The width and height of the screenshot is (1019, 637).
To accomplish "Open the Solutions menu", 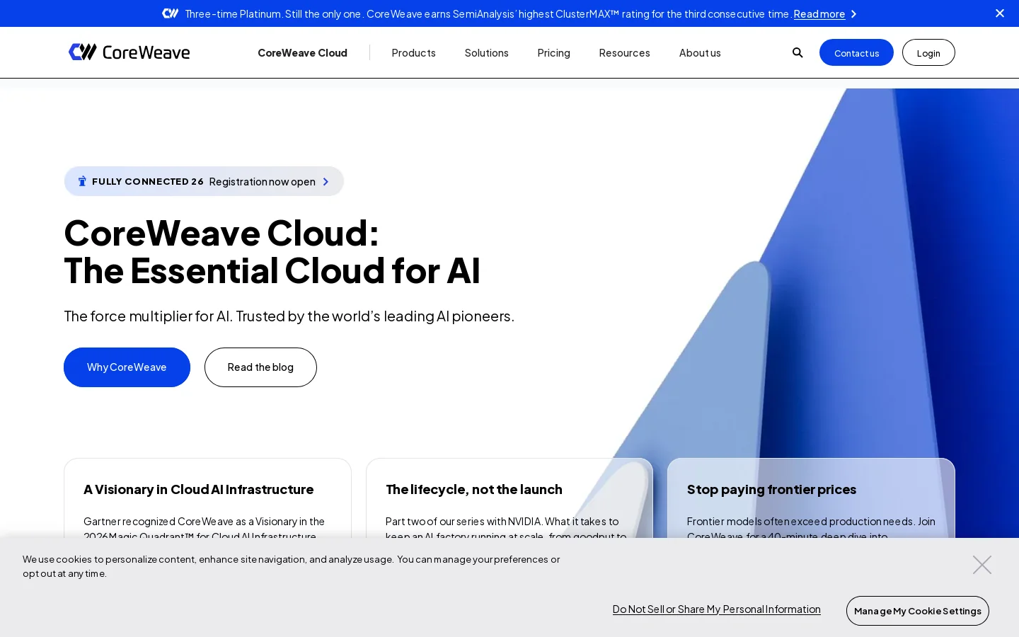I will tap(486, 52).
